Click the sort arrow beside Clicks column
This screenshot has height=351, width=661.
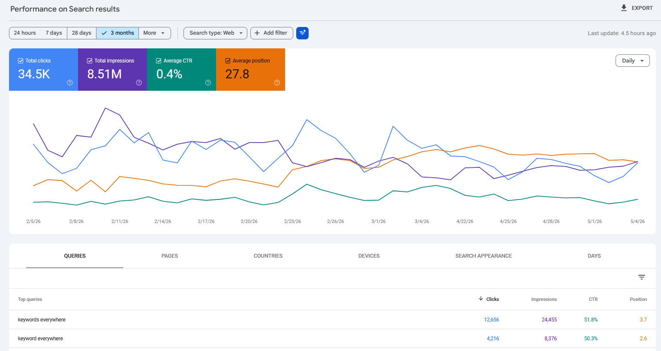(x=481, y=299)
